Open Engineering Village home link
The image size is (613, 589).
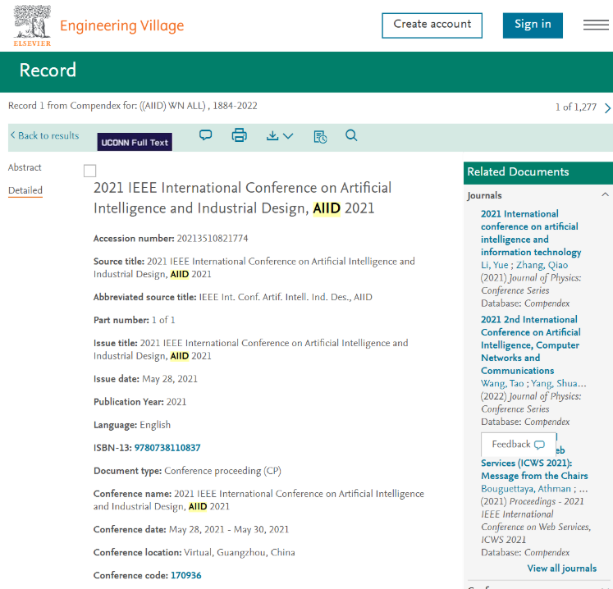point(122,25)
